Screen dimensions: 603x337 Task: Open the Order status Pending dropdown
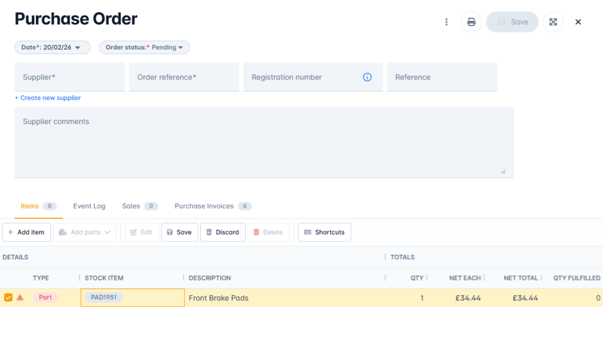144,47
